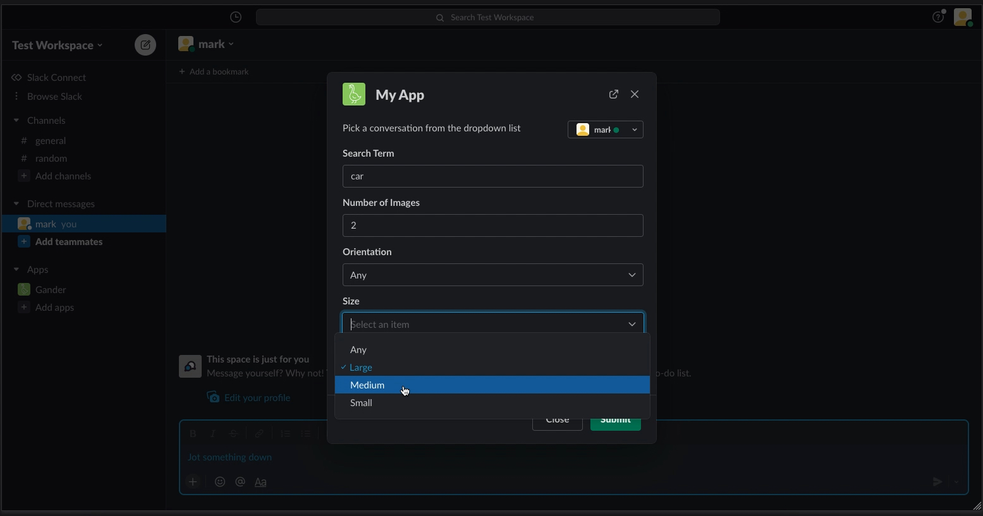983x516 pixels.
Task: Click the Gander app icon
Action: [24, 289]
